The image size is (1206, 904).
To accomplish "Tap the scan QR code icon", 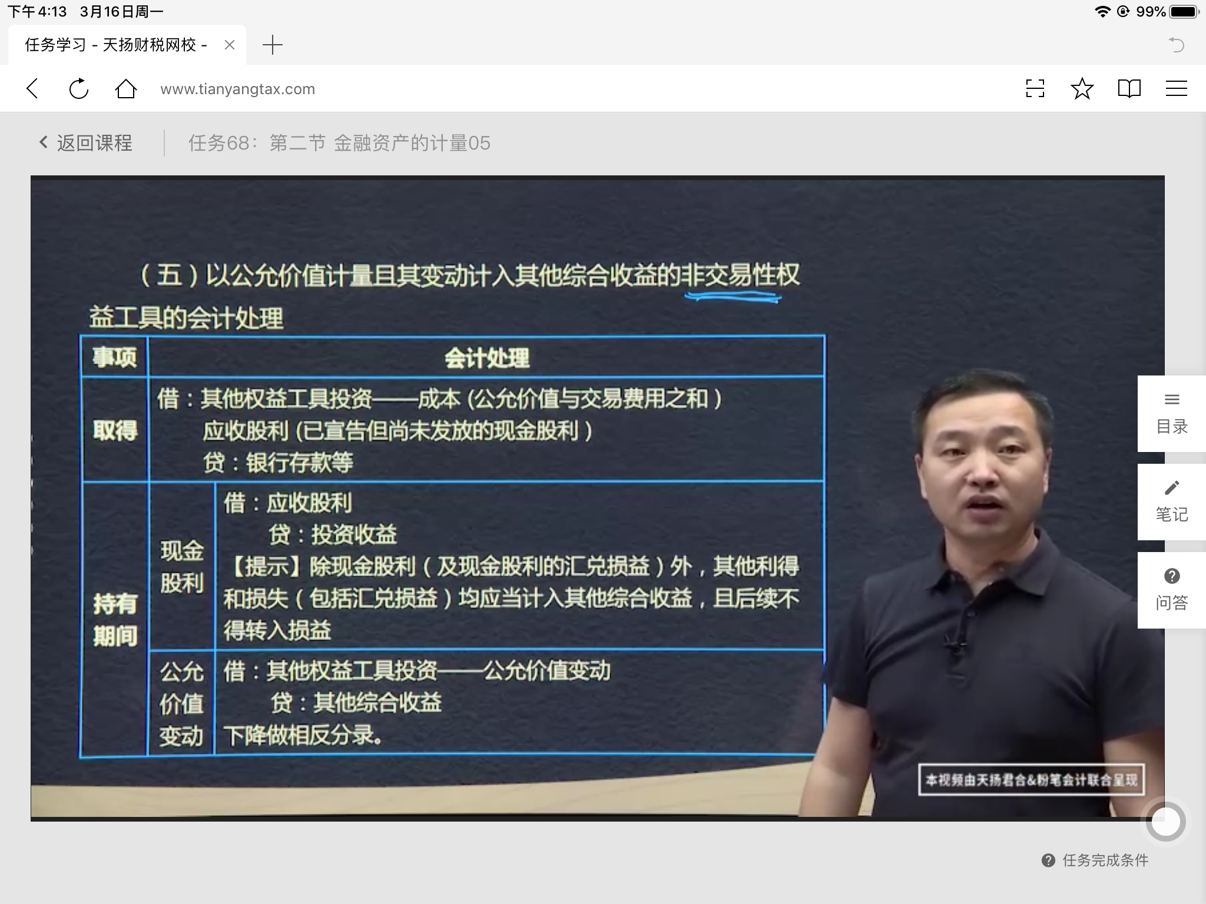I will 1035,89.
